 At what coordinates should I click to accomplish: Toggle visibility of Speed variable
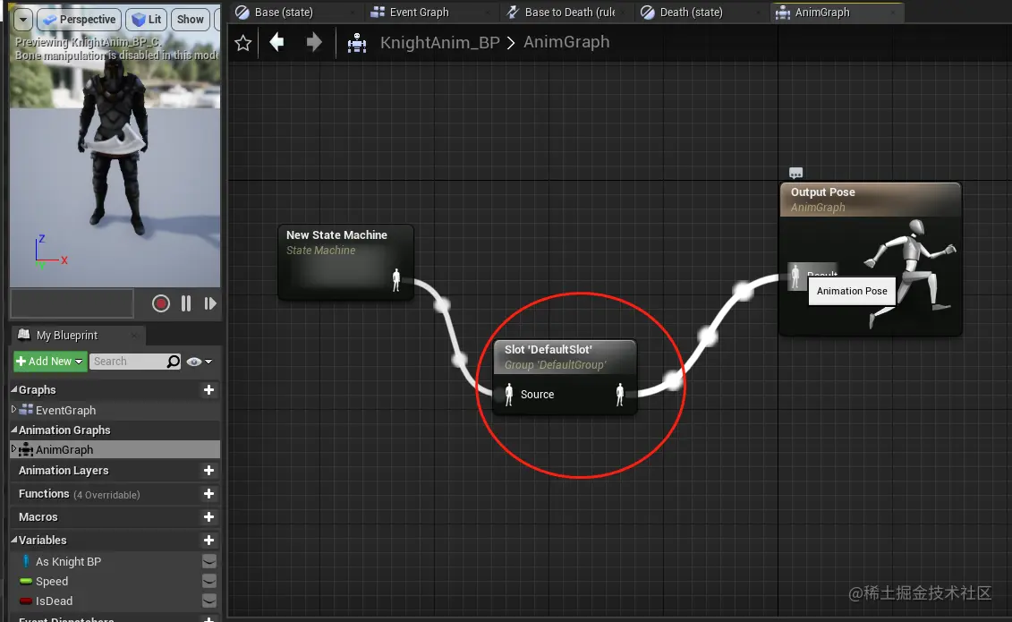(209, 582)
